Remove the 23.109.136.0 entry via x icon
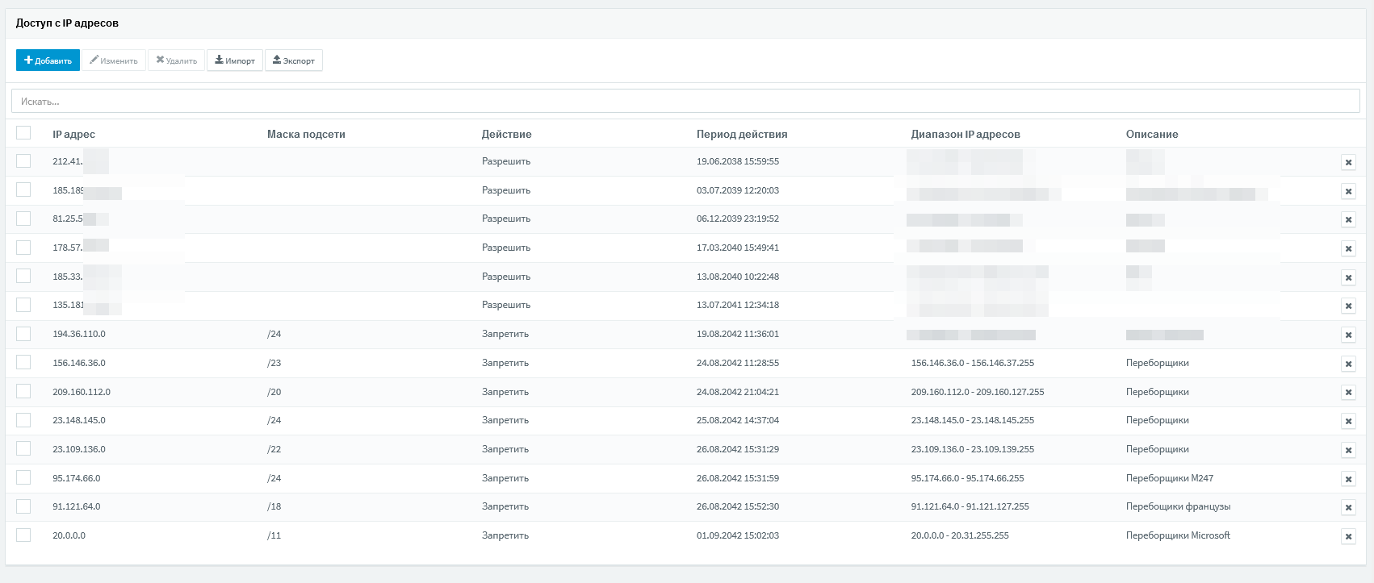 pos(1348,450)
